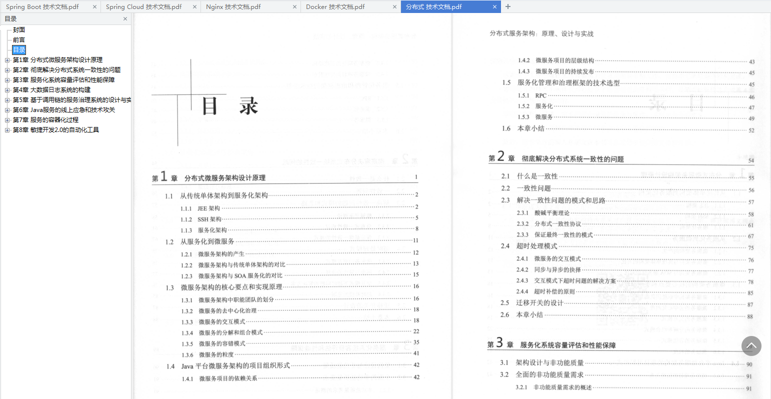Click TOC entry 3.1 架构设计与非功能质量

click(626, 363)
